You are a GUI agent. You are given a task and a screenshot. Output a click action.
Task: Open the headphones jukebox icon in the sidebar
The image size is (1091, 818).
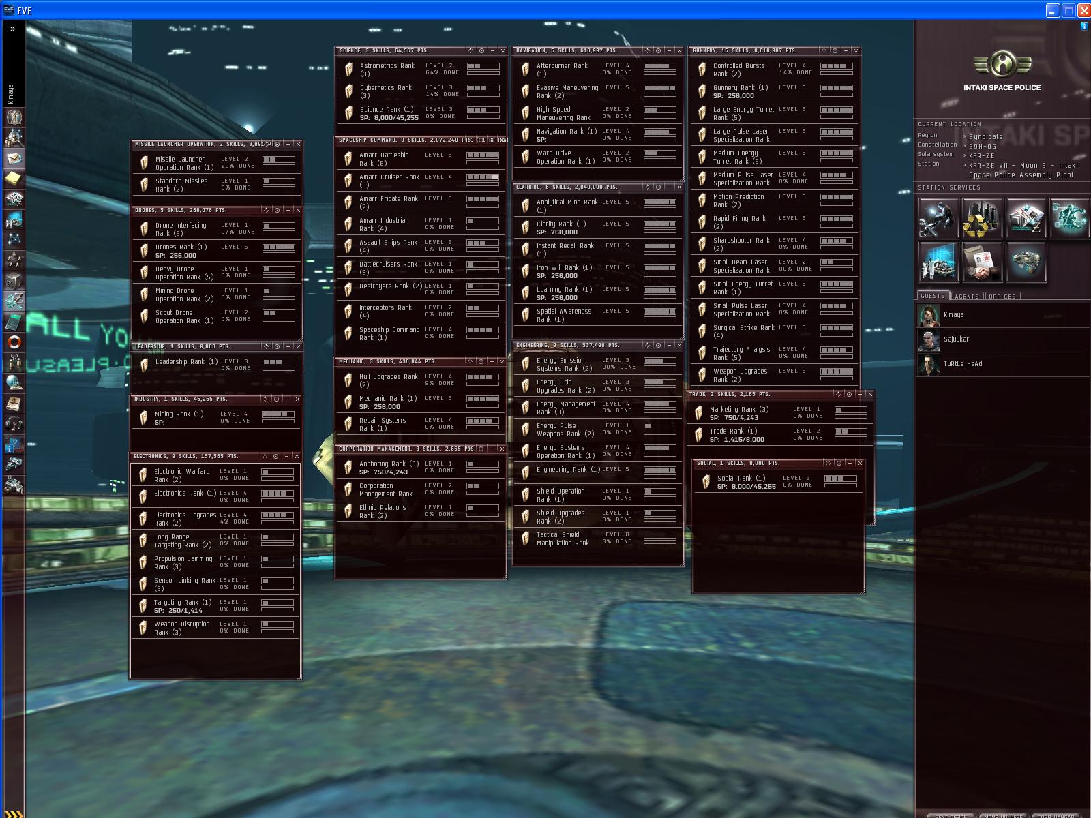tap(14, 424)
